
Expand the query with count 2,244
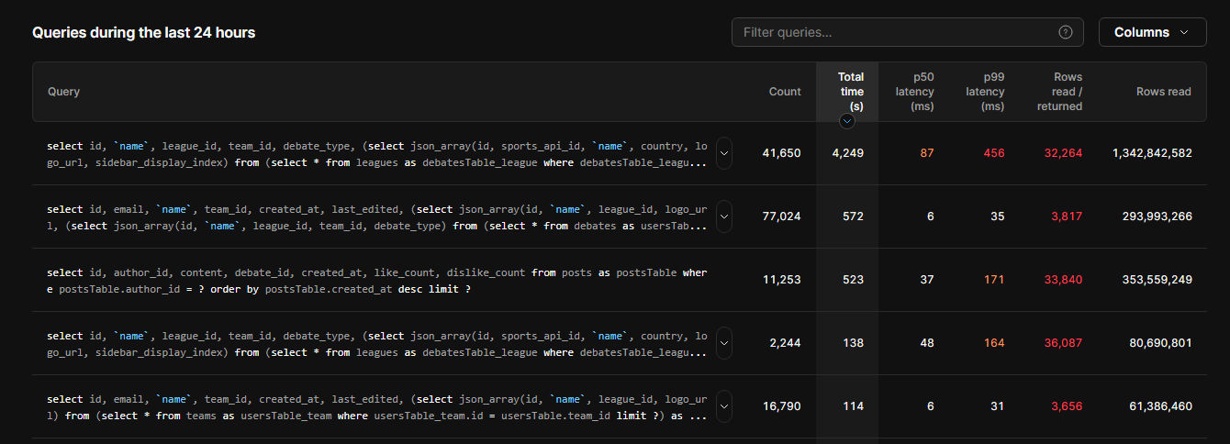724,343
